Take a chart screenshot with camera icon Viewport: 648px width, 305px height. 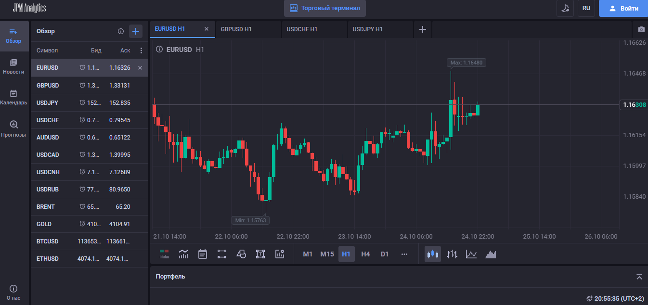pyautogui.click(x=641, y=29)
